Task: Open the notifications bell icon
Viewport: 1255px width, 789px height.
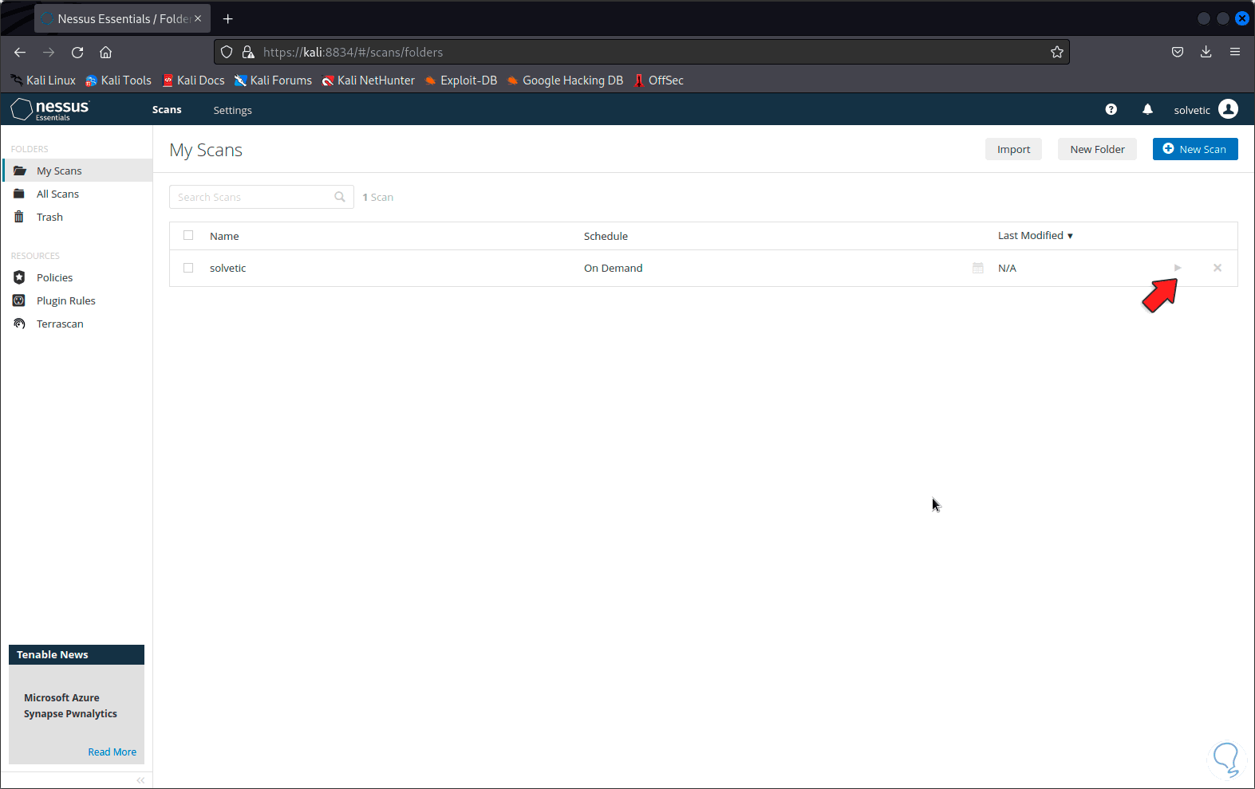Action: [x=1147, y=109]
